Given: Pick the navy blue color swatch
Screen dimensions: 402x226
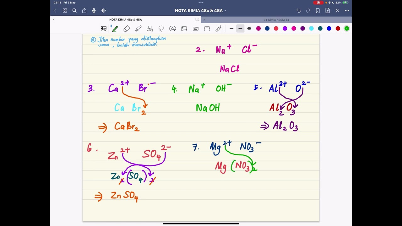Looking at the screenshot, I should click(267, 29).
